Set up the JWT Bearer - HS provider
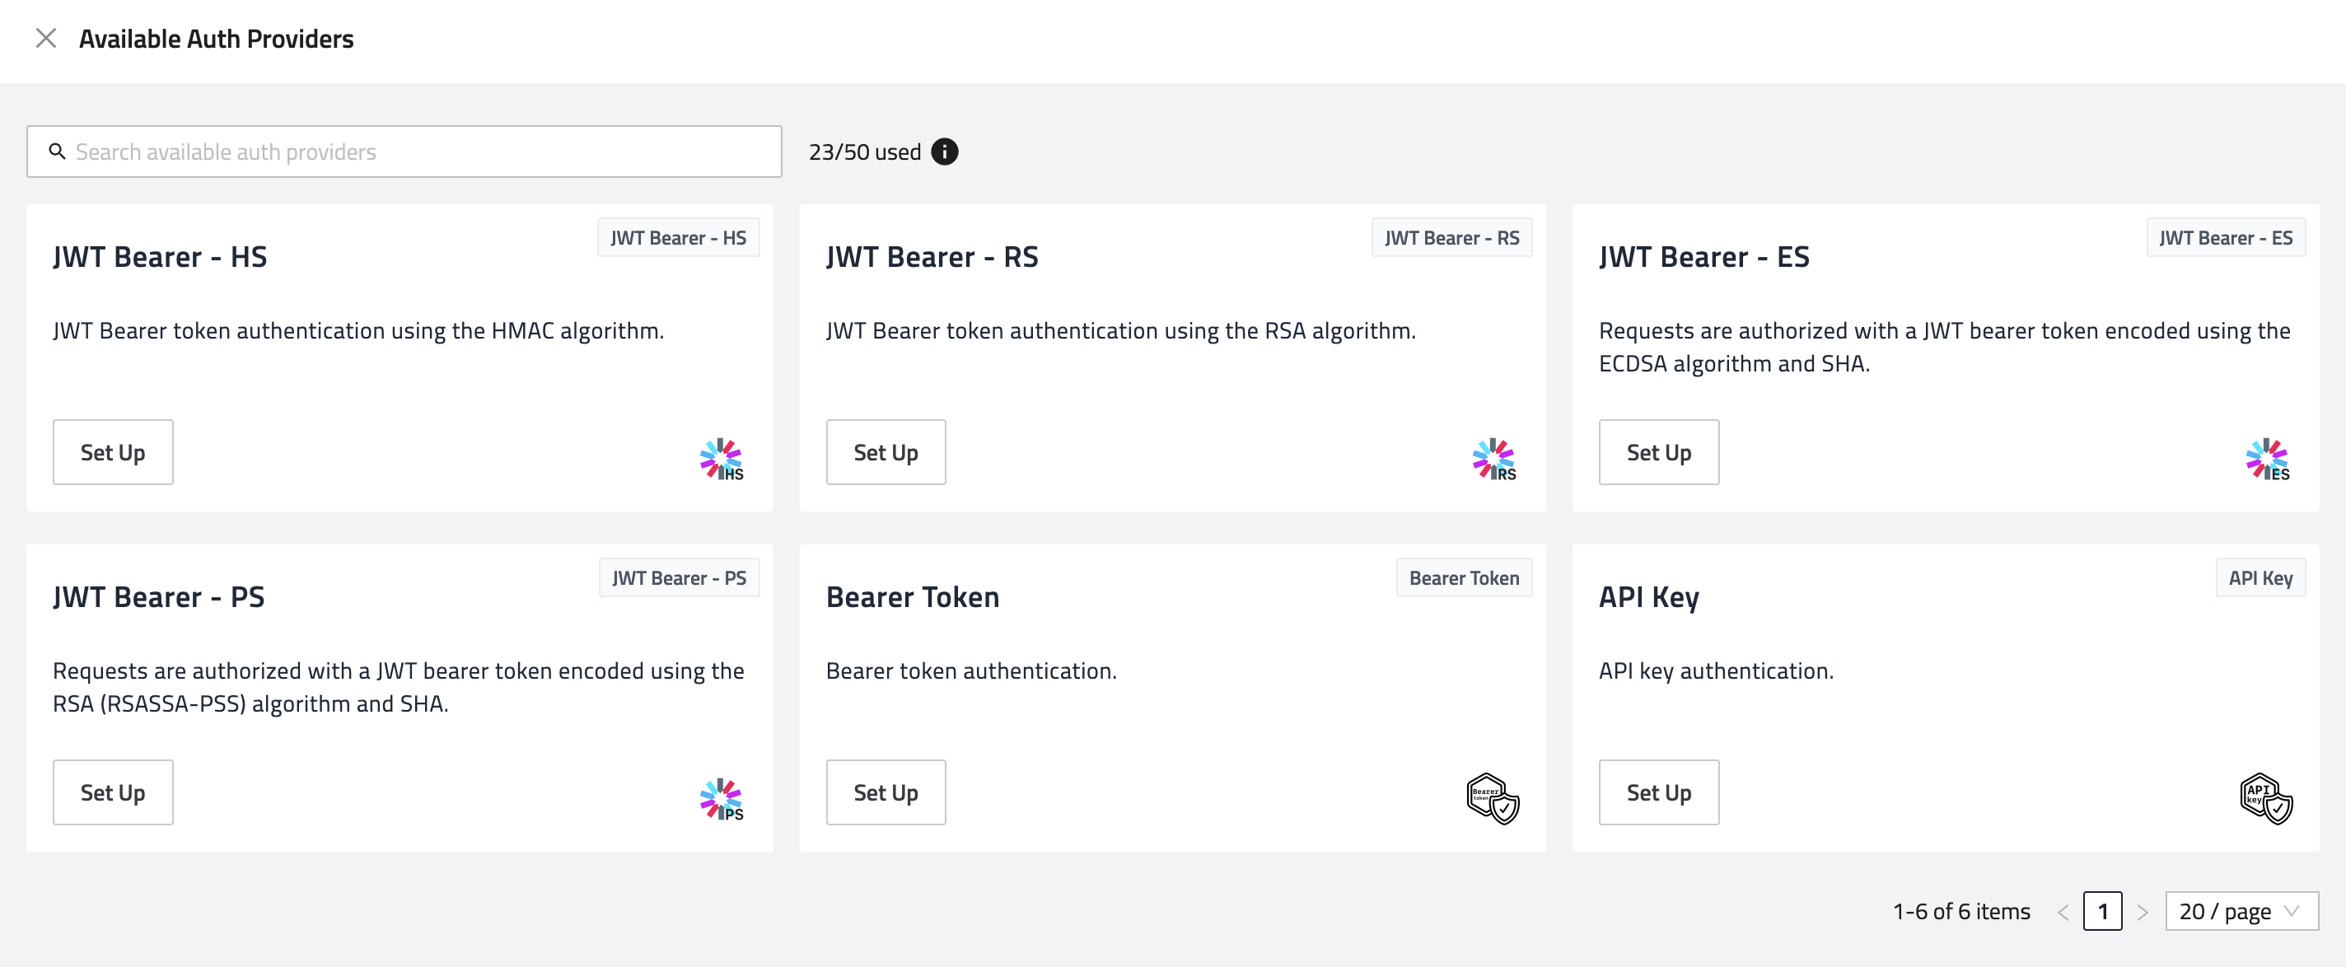The image size is (2346, 967). pyautogui.click(x=113, y=452)
